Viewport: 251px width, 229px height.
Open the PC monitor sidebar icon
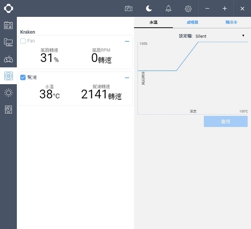(8, 42)
